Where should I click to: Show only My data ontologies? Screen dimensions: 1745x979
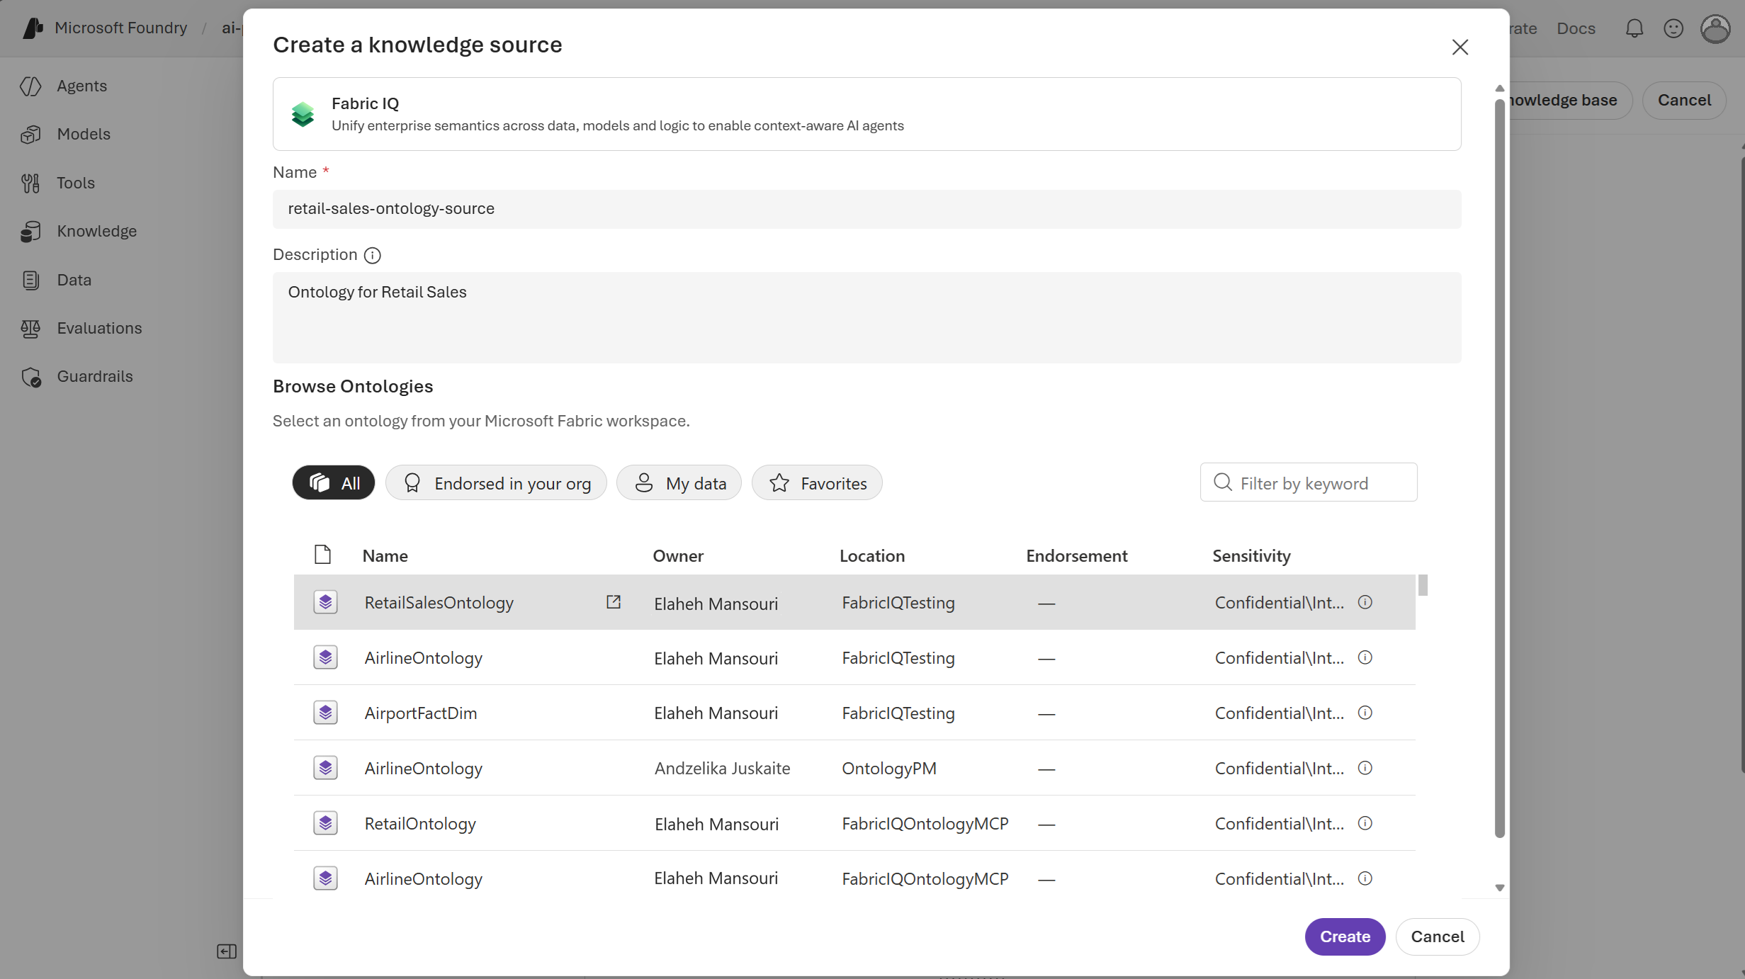[x=679, y=483]
